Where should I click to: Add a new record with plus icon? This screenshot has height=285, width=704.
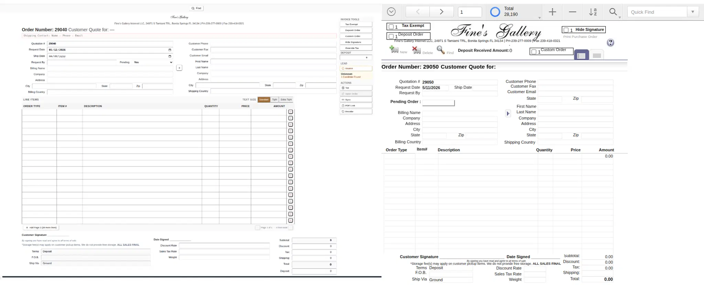[552, 12]
